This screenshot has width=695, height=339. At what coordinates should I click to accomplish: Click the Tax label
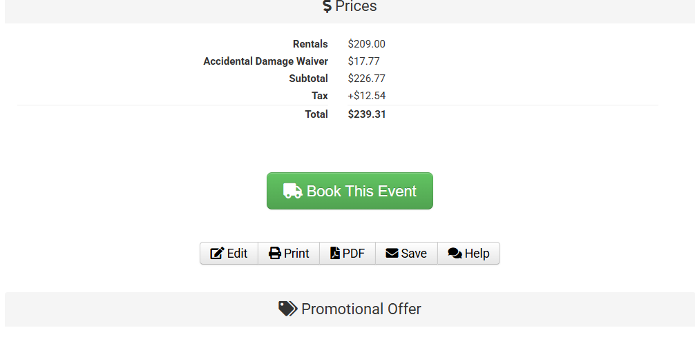click(320, 96)
